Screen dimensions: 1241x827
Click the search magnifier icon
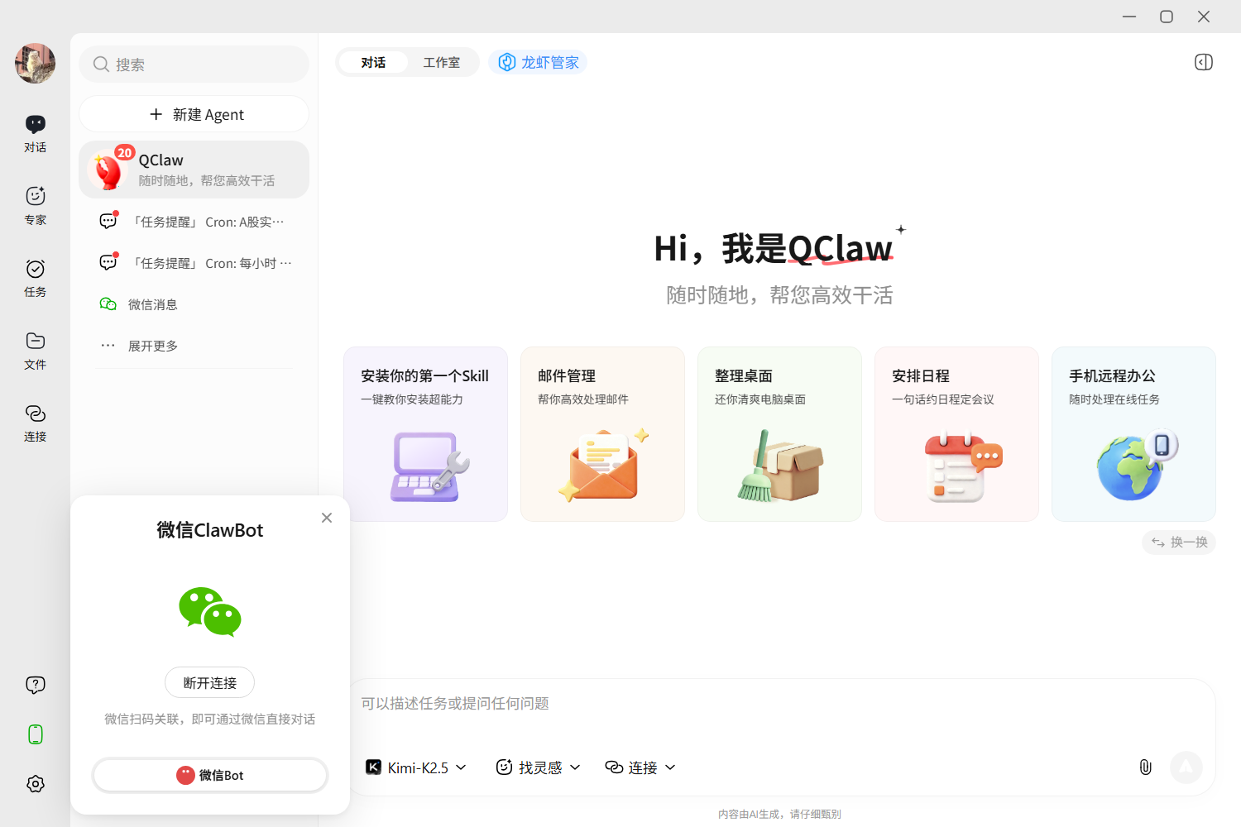pyautogui.click(x=101, y=65)
